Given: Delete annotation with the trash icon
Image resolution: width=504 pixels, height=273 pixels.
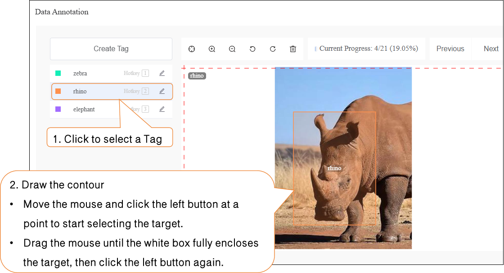Looking at the screenshot, I should click(x=293, y=49).
